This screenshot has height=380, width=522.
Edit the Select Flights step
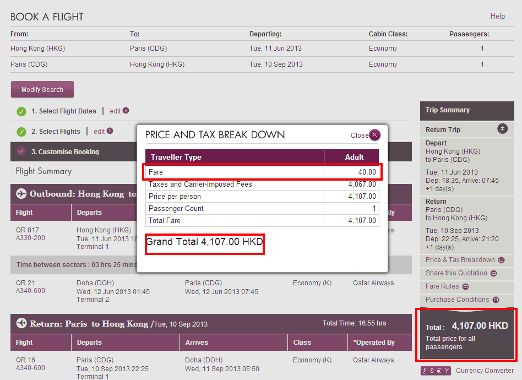99,132
